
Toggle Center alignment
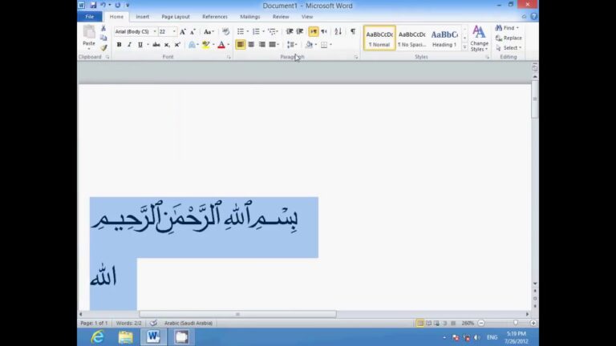251,45
